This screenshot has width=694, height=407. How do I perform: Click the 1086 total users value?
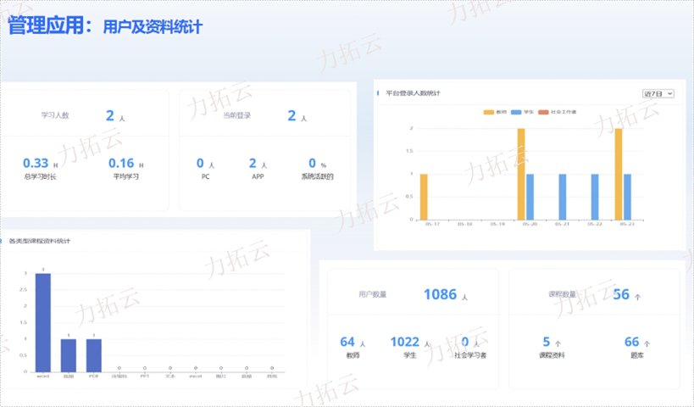440,294
